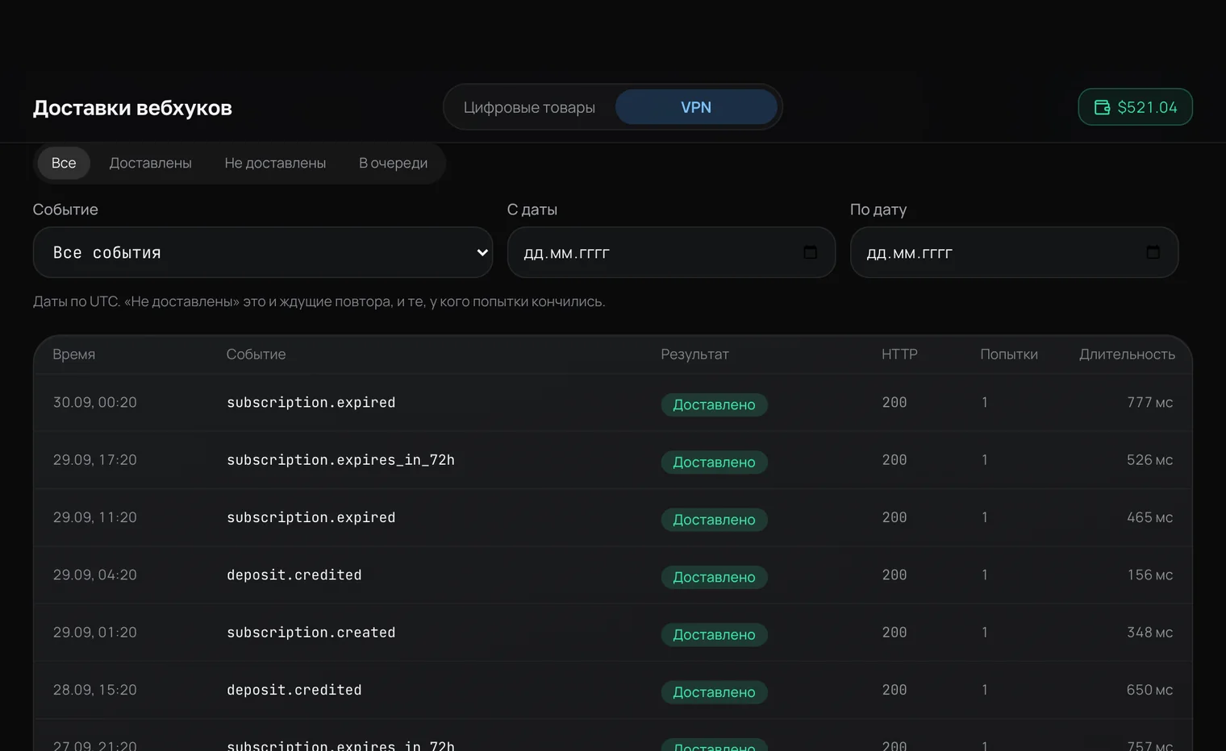The image size is (1226, 751).
Task: Switch to "В очереди" filter tab
Action: point(393,163)
